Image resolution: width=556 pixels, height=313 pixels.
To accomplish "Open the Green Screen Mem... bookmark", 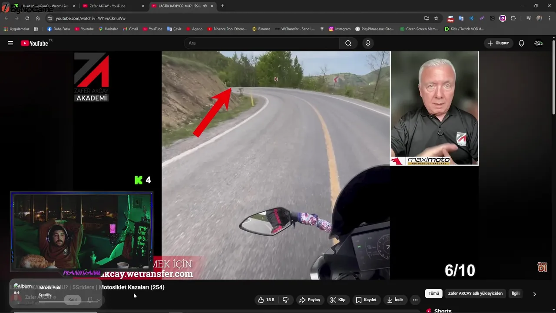I will tap(419, 29).
